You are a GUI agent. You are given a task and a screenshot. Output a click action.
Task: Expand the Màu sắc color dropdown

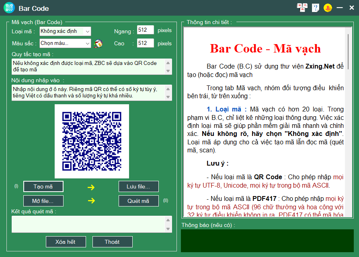tap(88, 43)
